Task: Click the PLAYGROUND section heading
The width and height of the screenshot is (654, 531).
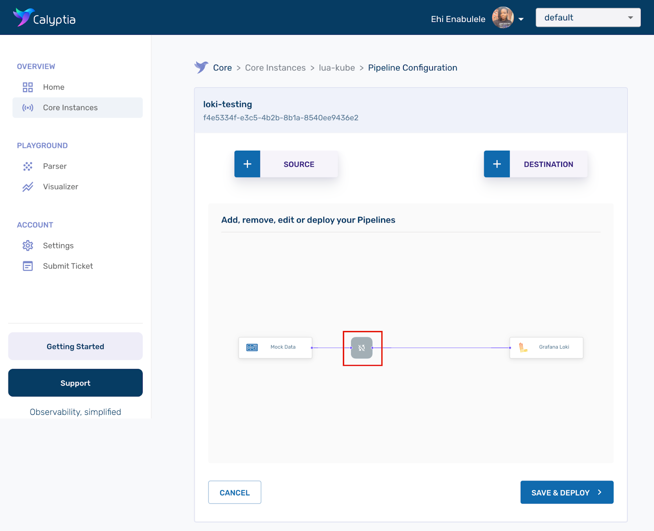Action: [x=42, y=146]
